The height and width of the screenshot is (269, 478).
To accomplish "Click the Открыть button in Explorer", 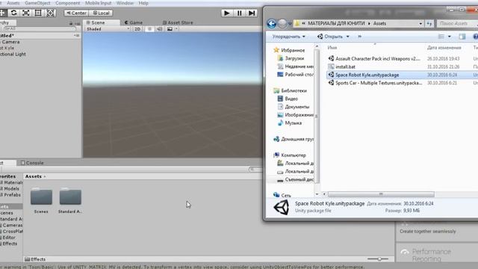I will pyautogui.click(x=330, y=37).
